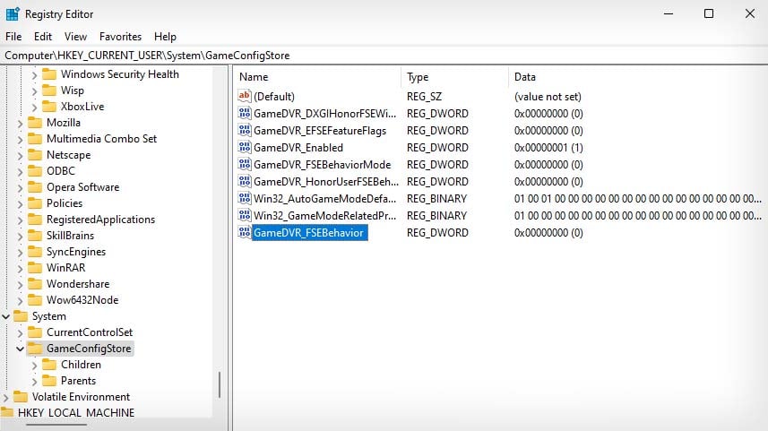Select GameDVR_HonorUserFSEBeh... DWORD icon
Viewport: 768px width, 431px height.
245,181
